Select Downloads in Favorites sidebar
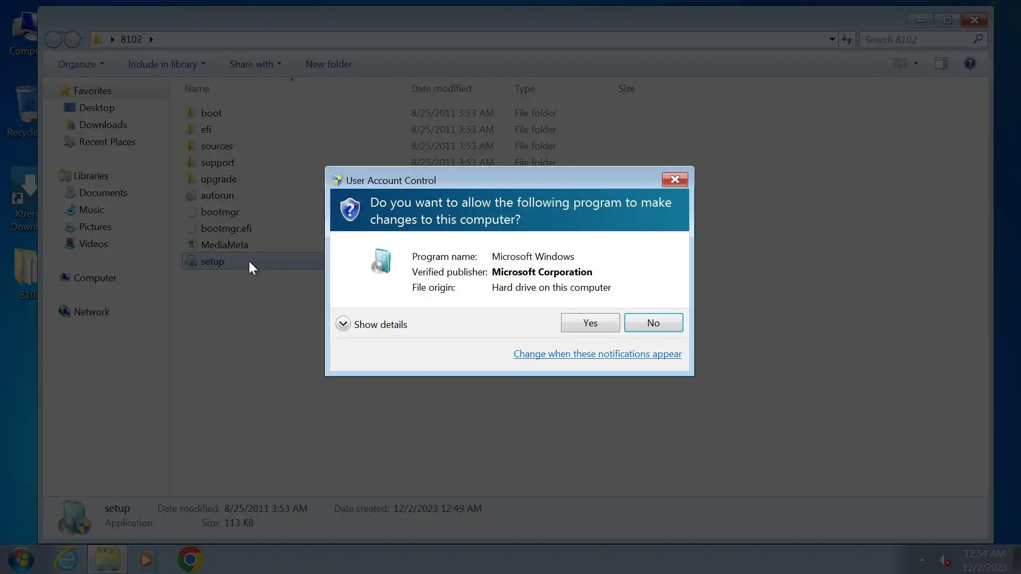The height and width of the screenshot is (574, 1021). [103, 125]
